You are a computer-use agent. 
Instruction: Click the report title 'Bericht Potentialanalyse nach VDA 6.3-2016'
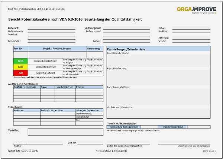tap(45, 19)
